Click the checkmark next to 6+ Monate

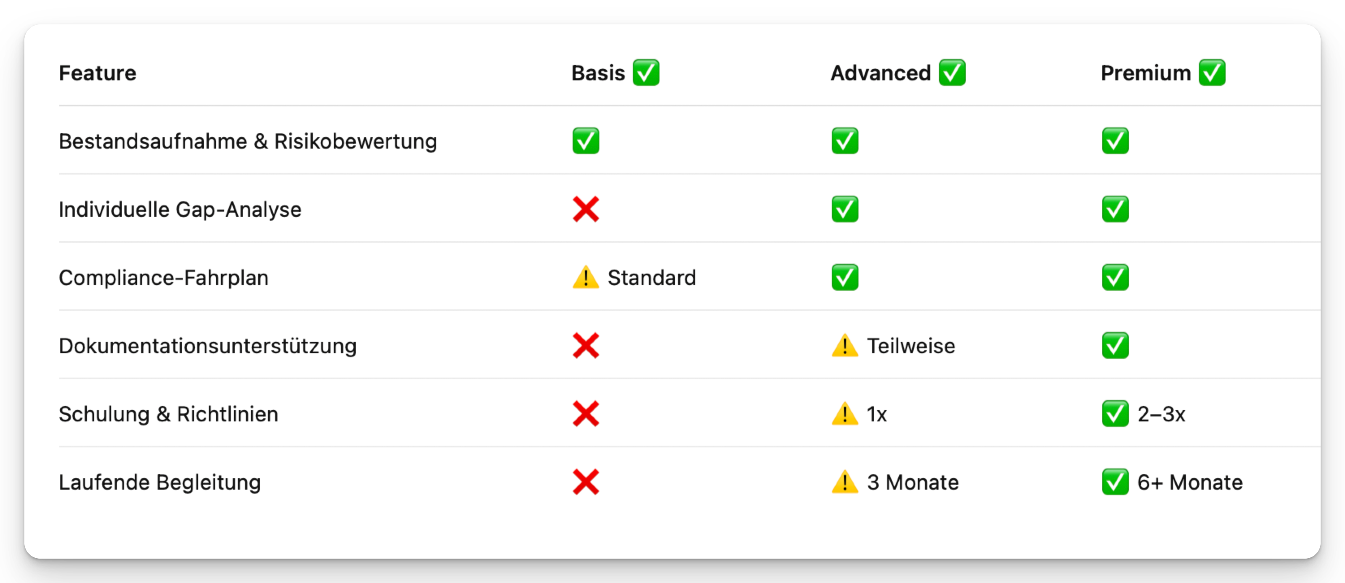coord(1115,482)
